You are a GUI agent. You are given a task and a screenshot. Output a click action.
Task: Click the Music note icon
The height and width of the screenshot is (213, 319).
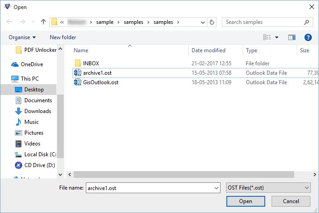pyautogui.click(x=19, y=122)
